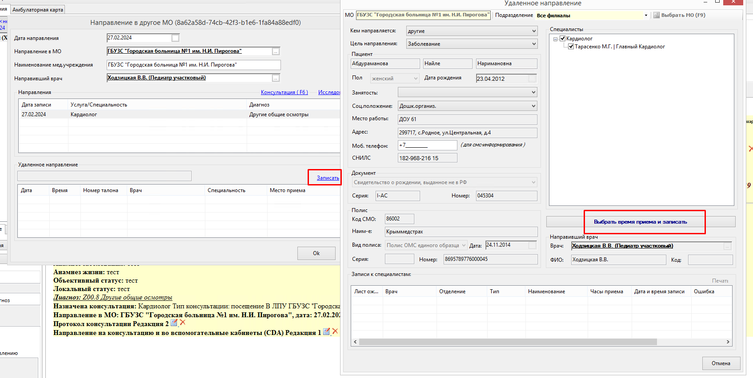Click into the 'Место работы' field with 'ДОУ 61'
Screen dimensions: 753x378
467,119
